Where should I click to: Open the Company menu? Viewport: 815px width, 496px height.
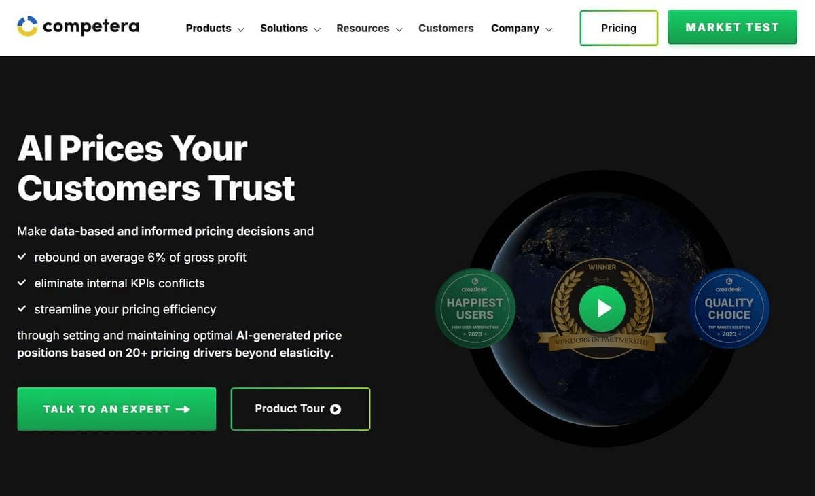click(522, 29)
